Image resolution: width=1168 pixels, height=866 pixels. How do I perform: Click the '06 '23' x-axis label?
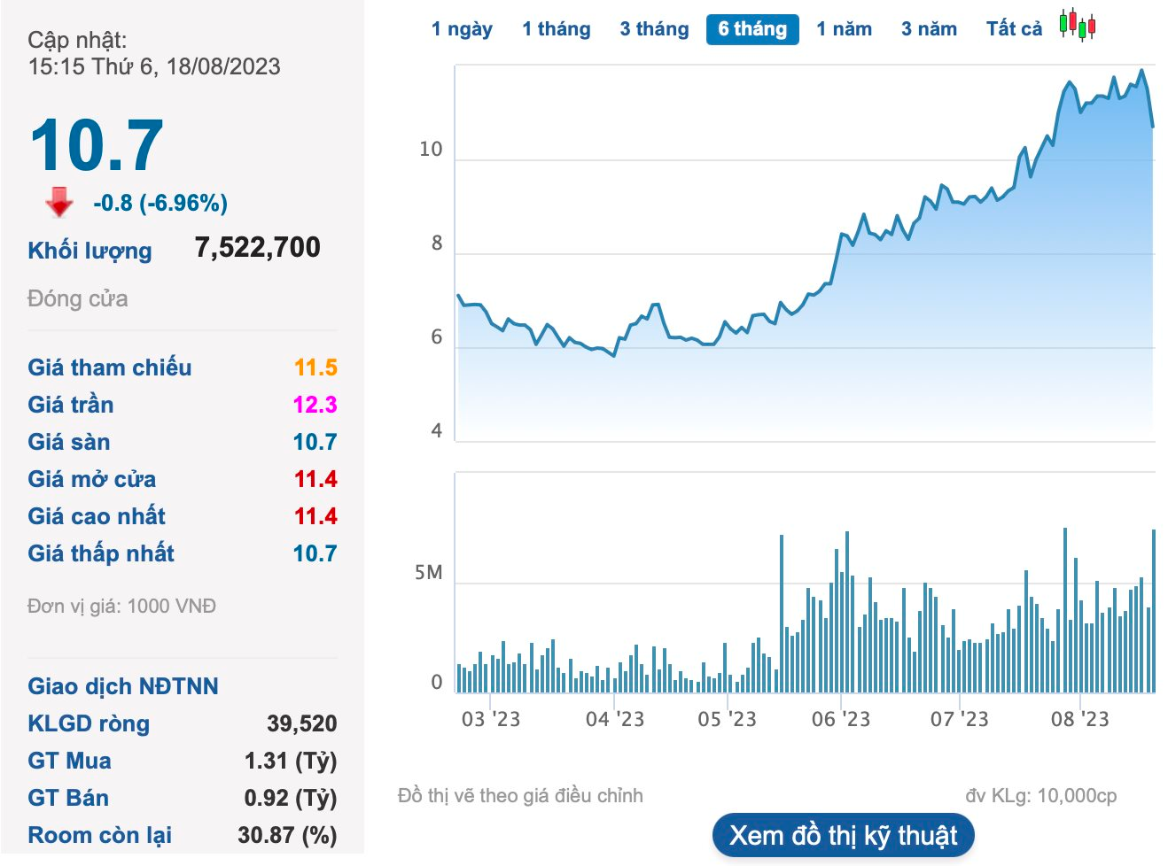[841, 719]
